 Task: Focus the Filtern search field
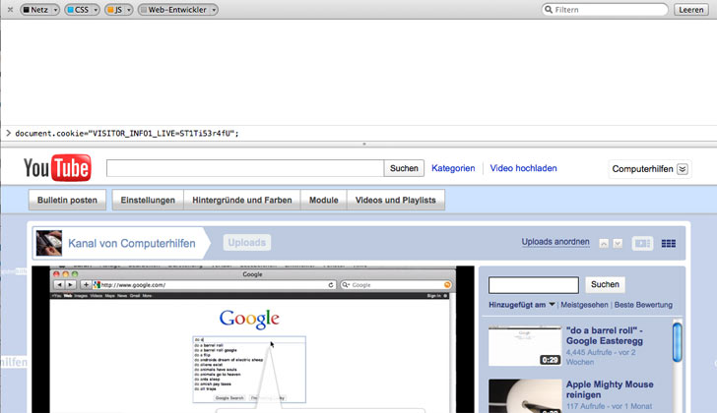(605, 10)
